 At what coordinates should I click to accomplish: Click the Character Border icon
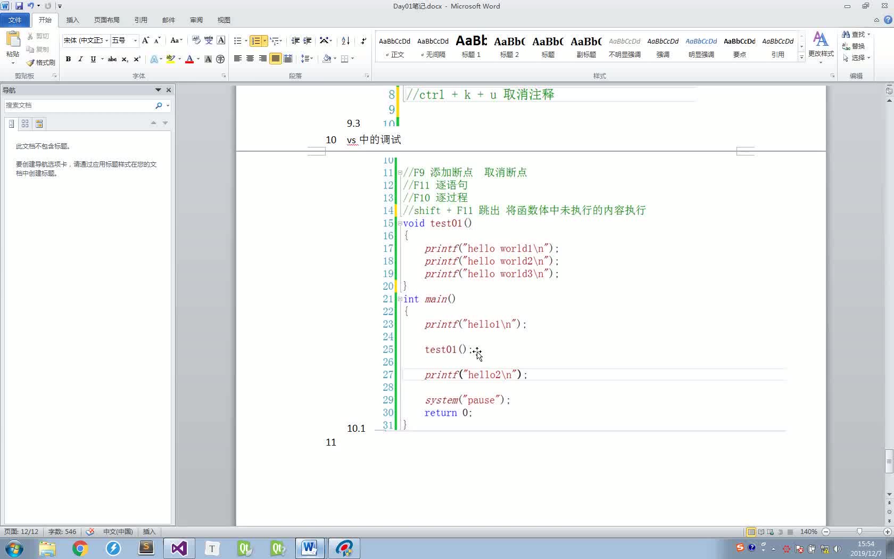(221, 40)
